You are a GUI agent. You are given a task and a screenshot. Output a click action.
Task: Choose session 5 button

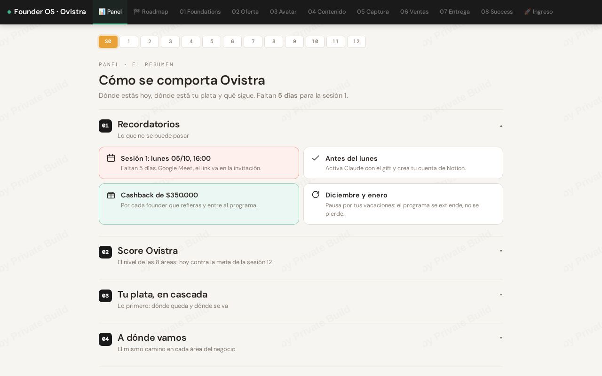[x=212, y=42]
